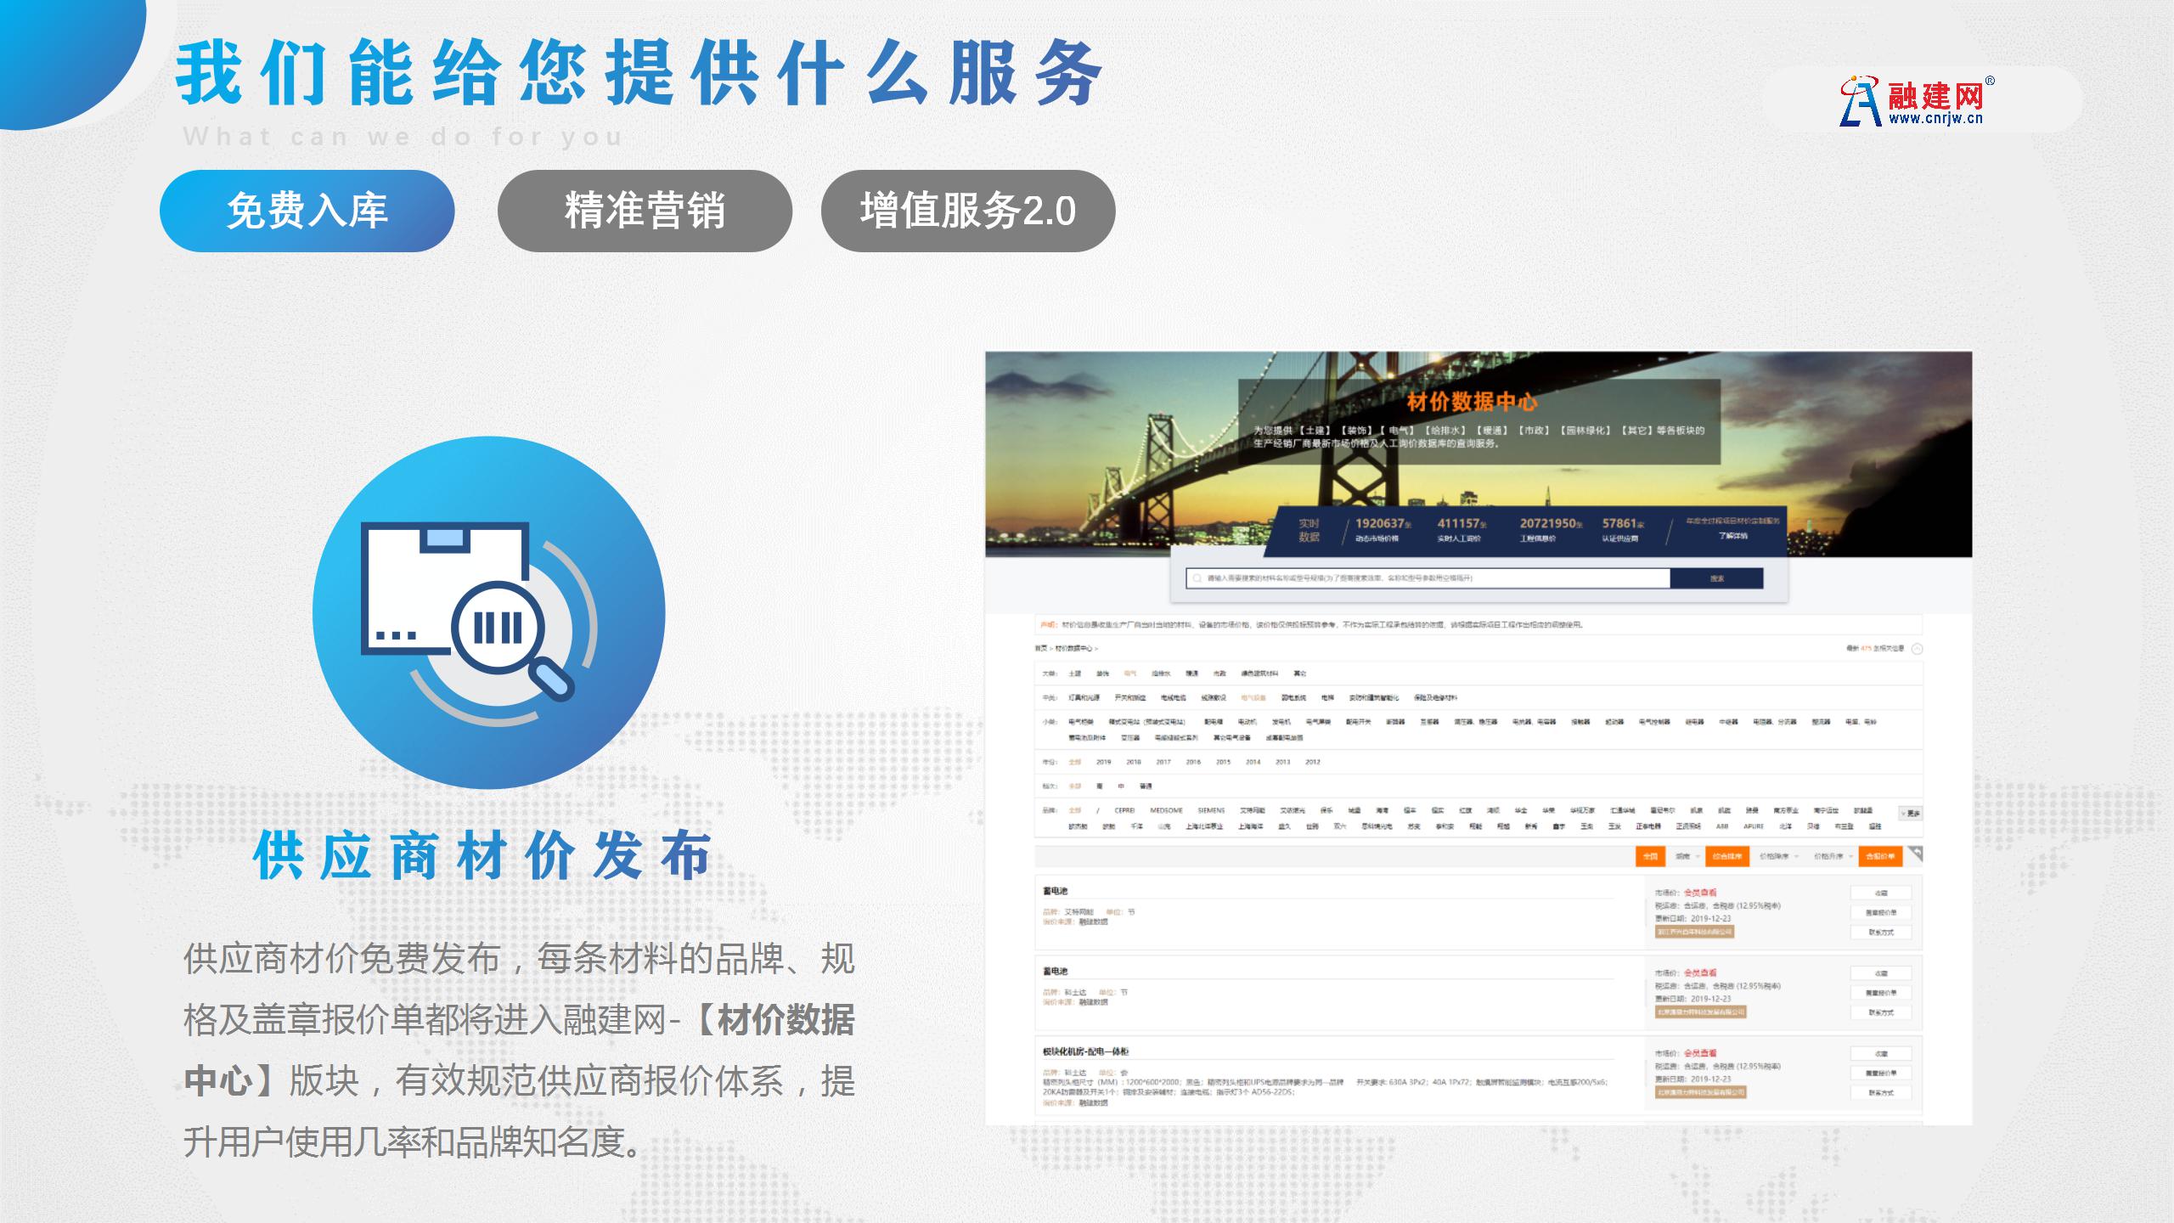This screenshot has width=2174, height=1223.
Task: Filter by brand SIEMENS
Action: 1211,811
